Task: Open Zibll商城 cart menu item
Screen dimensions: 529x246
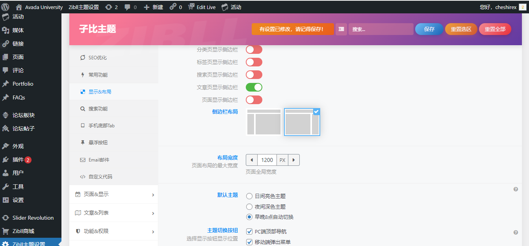Action: coord(23,231)
